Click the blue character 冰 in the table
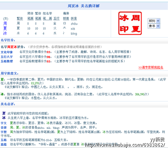The height and width of the screenshot is (148, 168). [5, 33]
